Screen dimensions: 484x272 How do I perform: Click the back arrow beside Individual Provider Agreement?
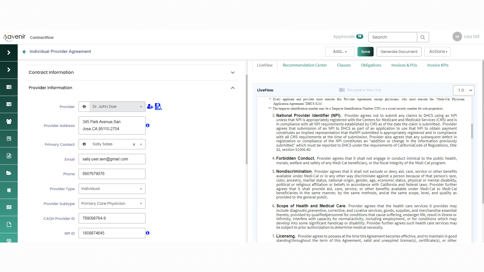[24, 52]
